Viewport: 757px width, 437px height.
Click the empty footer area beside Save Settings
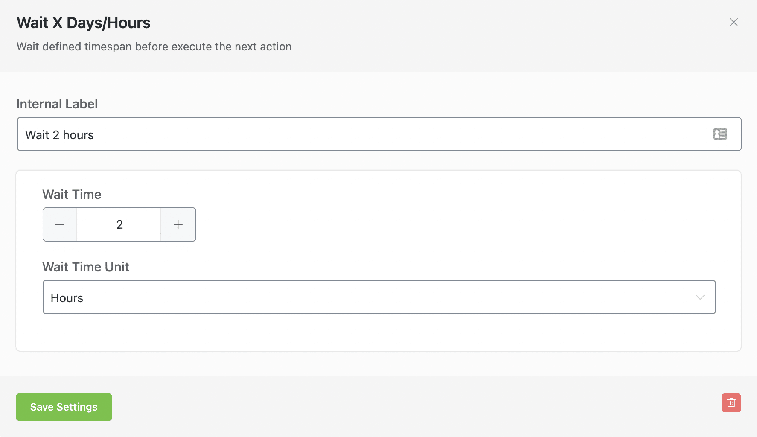click(x=384, y=407)
